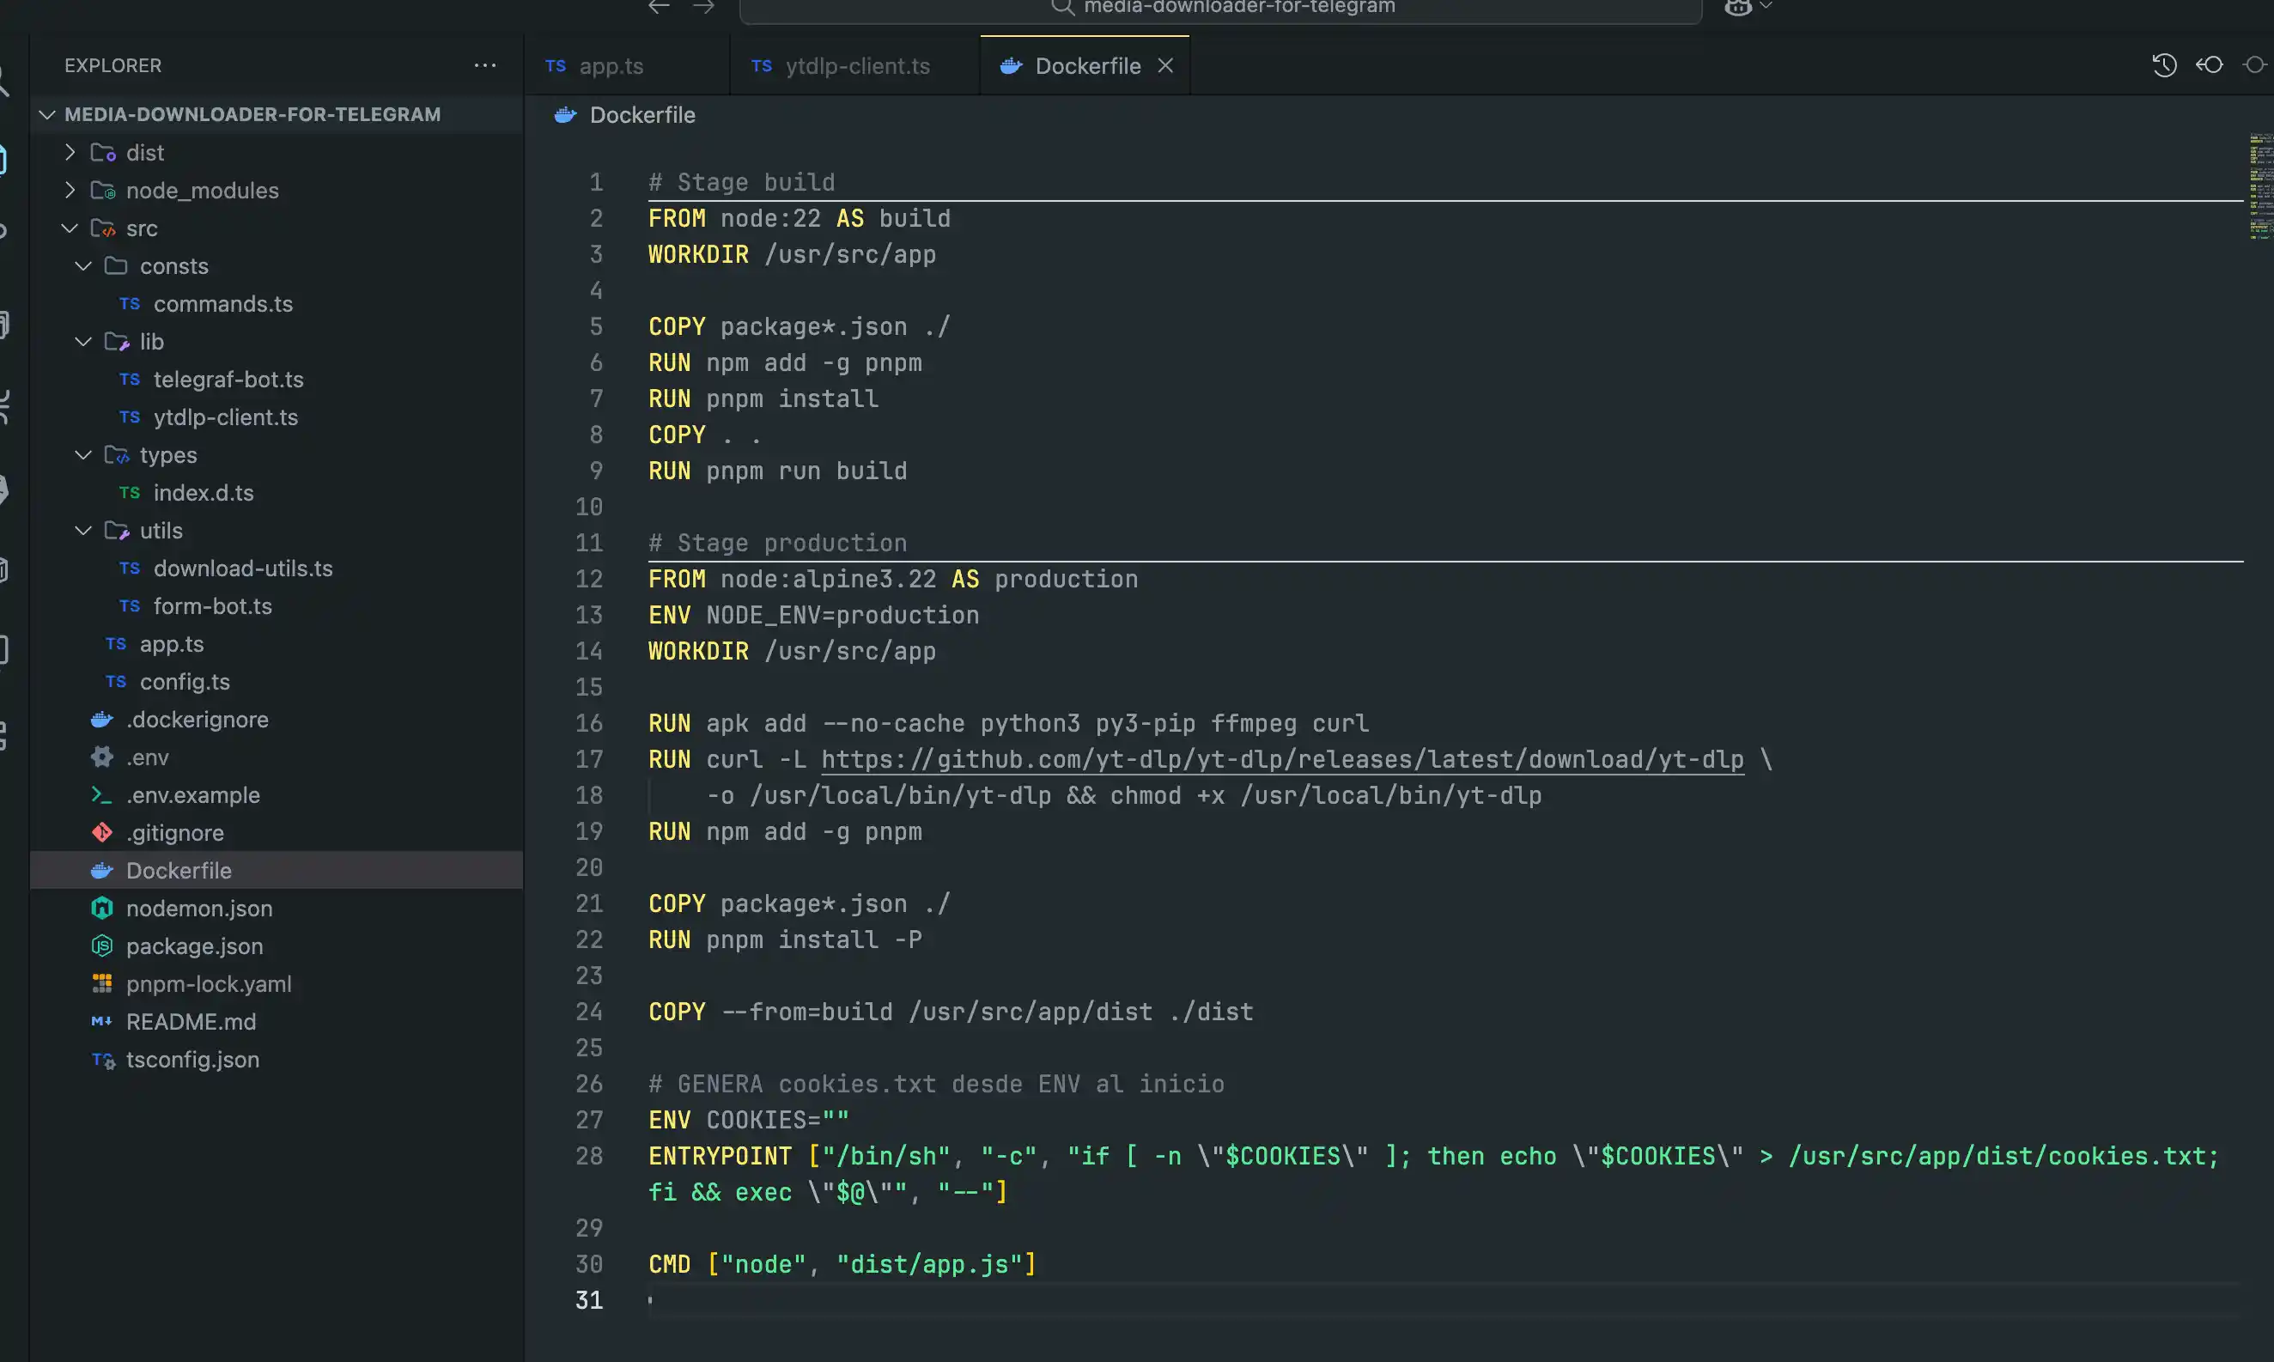The height and width of the screenshot is (1362, 2274).
Task: Click the 'RUN pnpm run build' line
Action: [x=777, y=471]
